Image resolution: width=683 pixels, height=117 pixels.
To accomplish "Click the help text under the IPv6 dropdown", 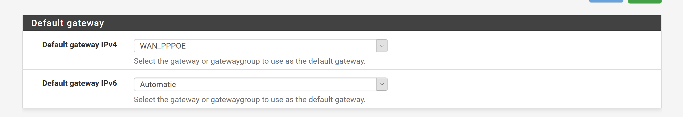I will (249, 100).
